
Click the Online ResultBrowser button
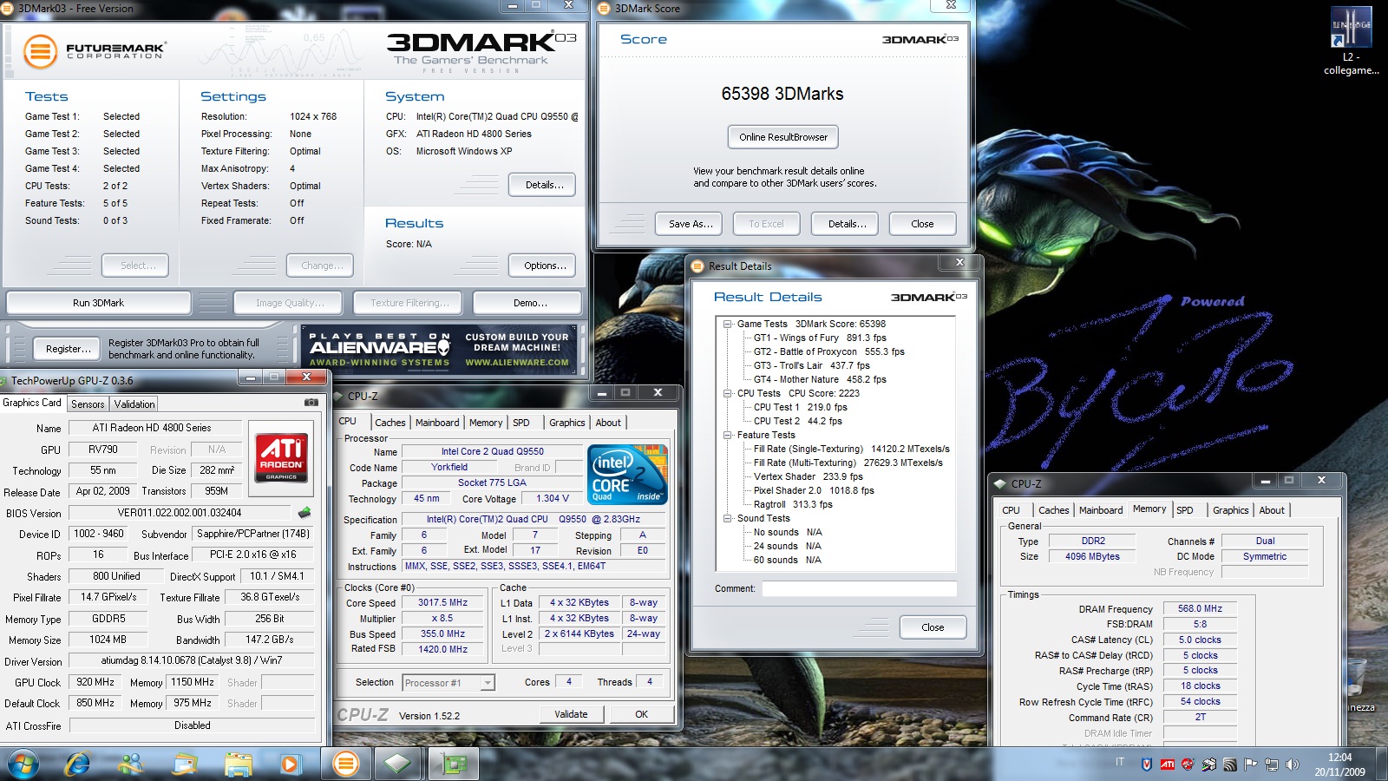coord(782,137)
